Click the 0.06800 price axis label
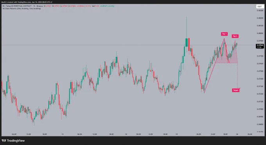The width and height of the screenshot is (266, 145). 260,124
